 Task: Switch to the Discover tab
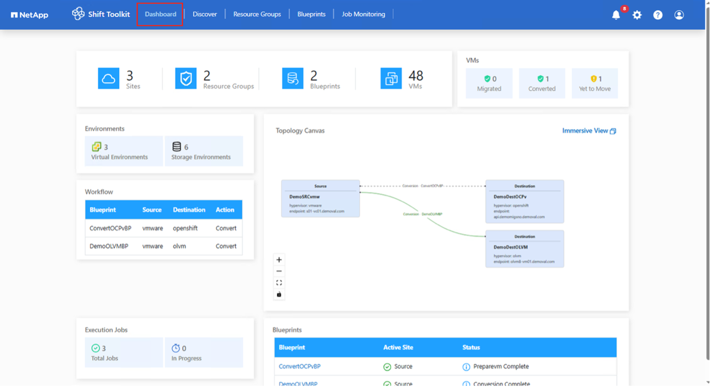coord(204,14)
